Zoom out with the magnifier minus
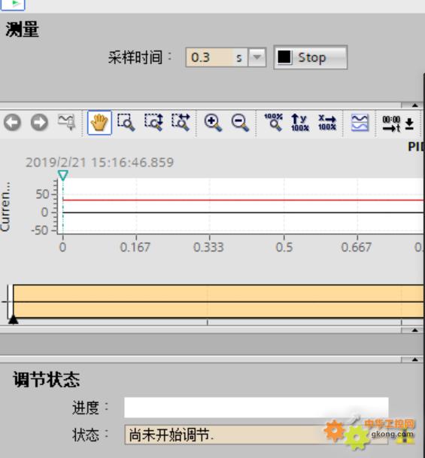425x458 pixels. (240, 123)
